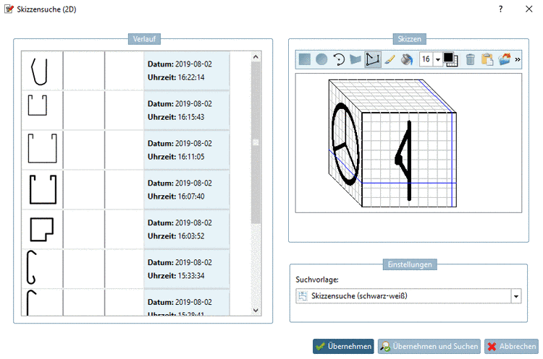This screenshot has height=359, width=543.
Task: Click text 'Uhrzeit: 16:15:43'
Action: click(x=176, y=117)
